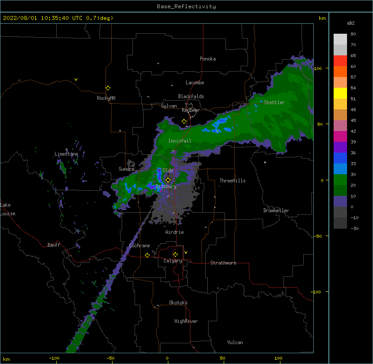
Task: Click the yellow diamond marker near RockyMH
Action: 108,88
